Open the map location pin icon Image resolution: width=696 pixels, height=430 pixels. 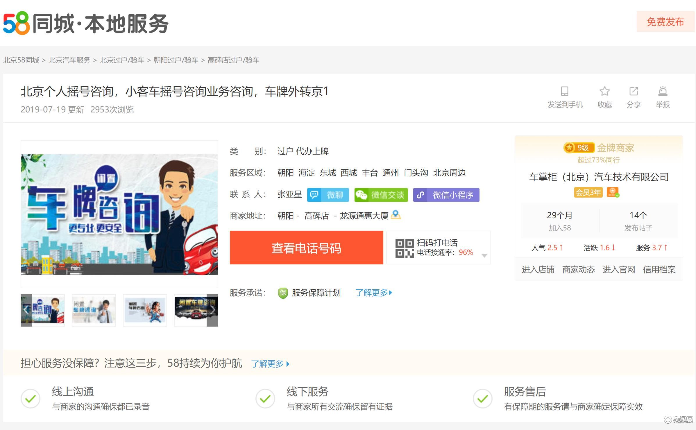pyautogui.click(x=396, y=215)
